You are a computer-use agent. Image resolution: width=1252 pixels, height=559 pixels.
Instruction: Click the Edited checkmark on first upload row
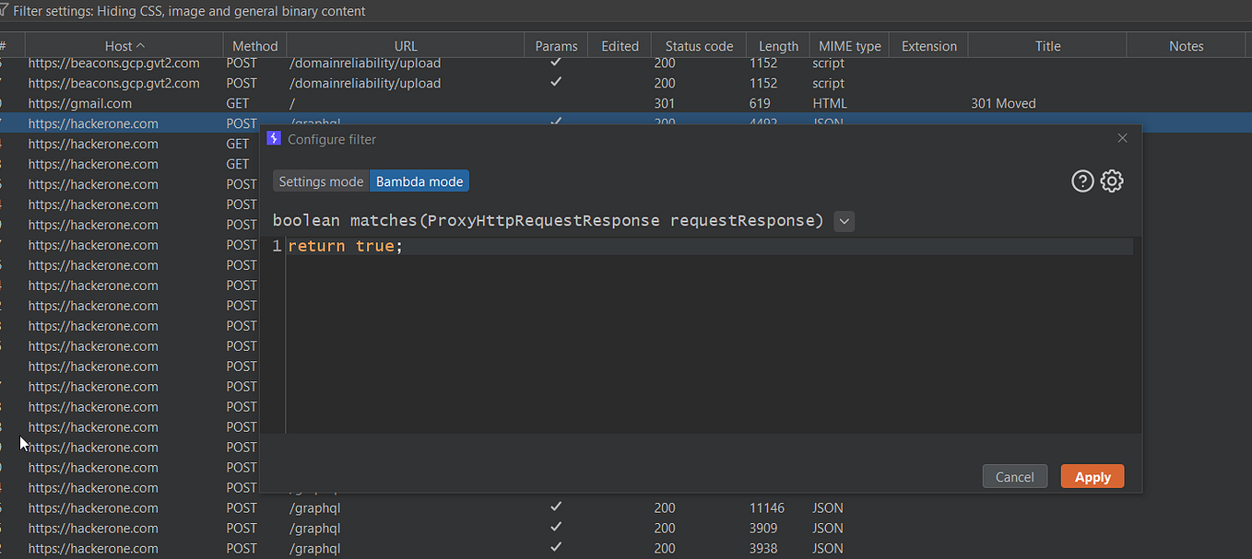click(x=556, y=63)
